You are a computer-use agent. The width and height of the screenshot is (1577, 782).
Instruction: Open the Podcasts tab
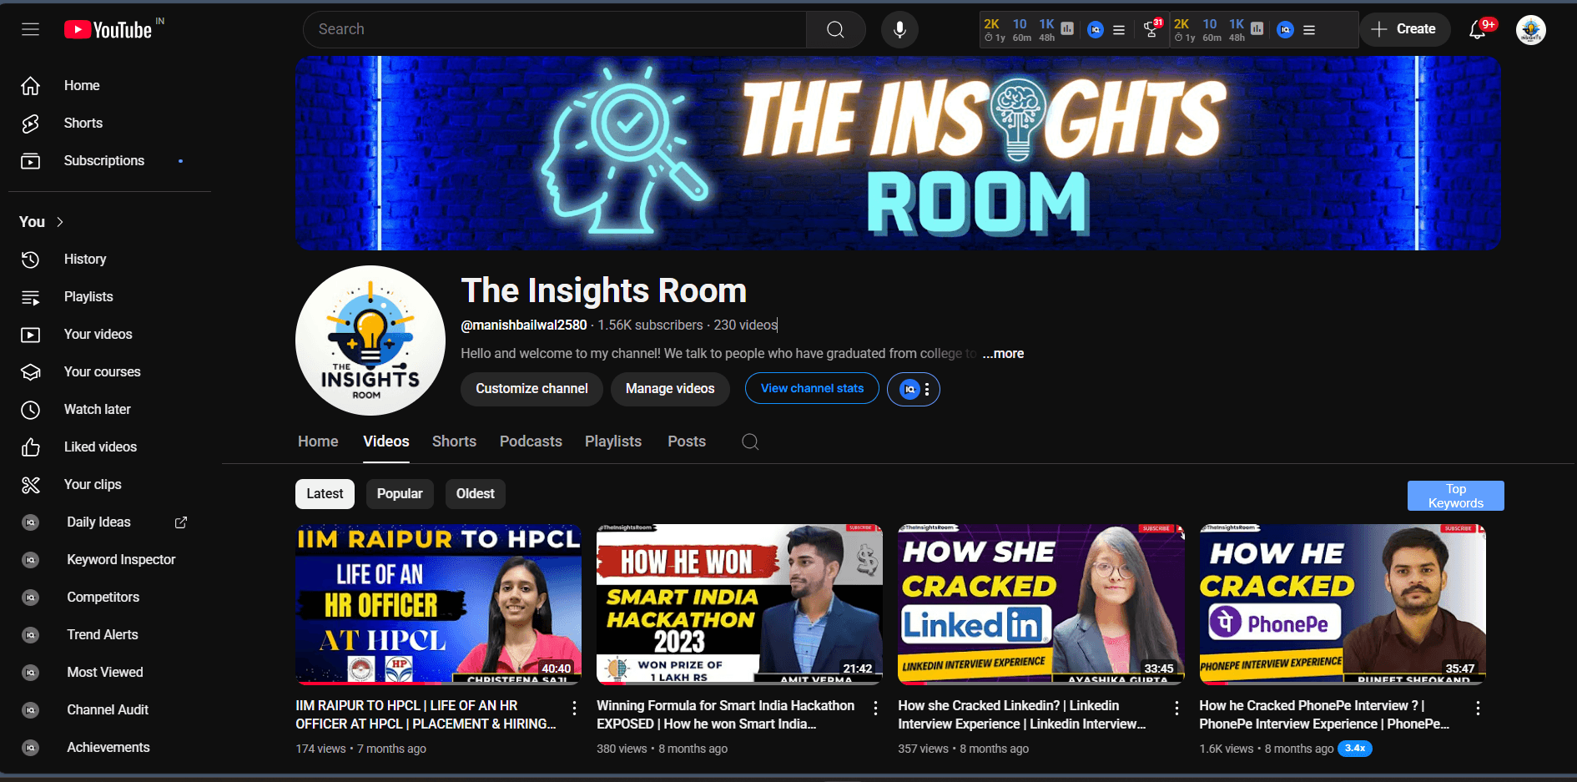531,441
